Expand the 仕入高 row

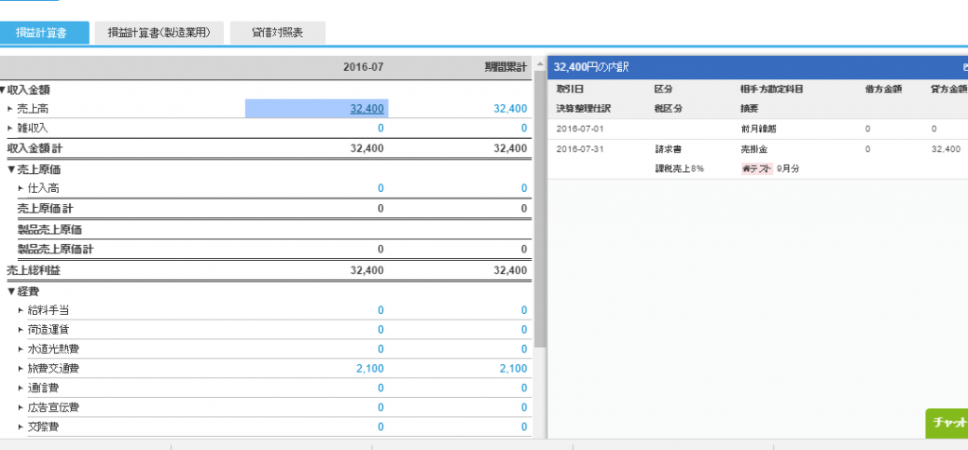point(21,188)
